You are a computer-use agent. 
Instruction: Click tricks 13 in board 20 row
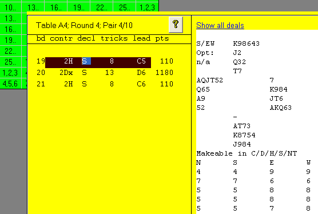(x=109, y=73)
